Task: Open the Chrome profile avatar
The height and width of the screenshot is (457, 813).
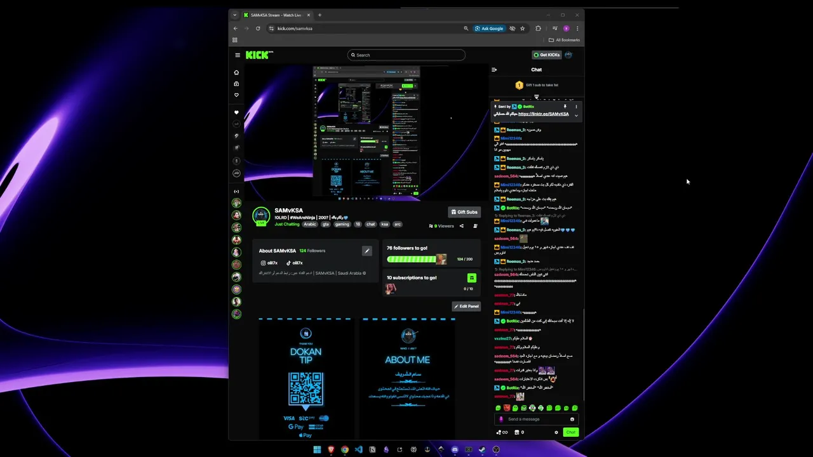Action: (566, 29)
